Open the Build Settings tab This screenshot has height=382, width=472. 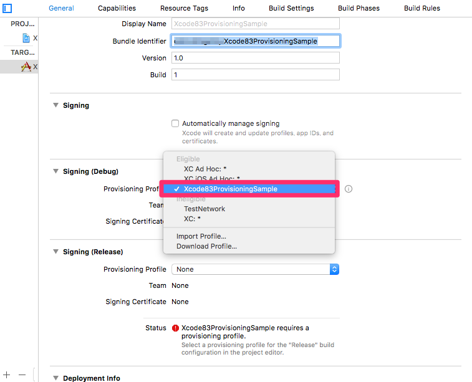tap(291, 8)
